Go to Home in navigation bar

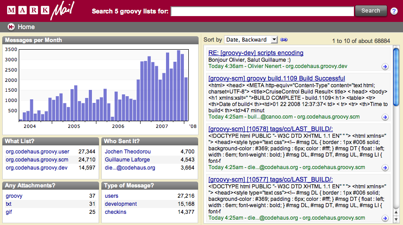coord(26,27)
